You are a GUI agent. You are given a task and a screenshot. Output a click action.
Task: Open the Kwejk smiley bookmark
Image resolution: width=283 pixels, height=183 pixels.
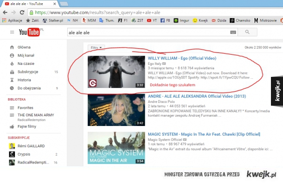[x=200, y=20]
